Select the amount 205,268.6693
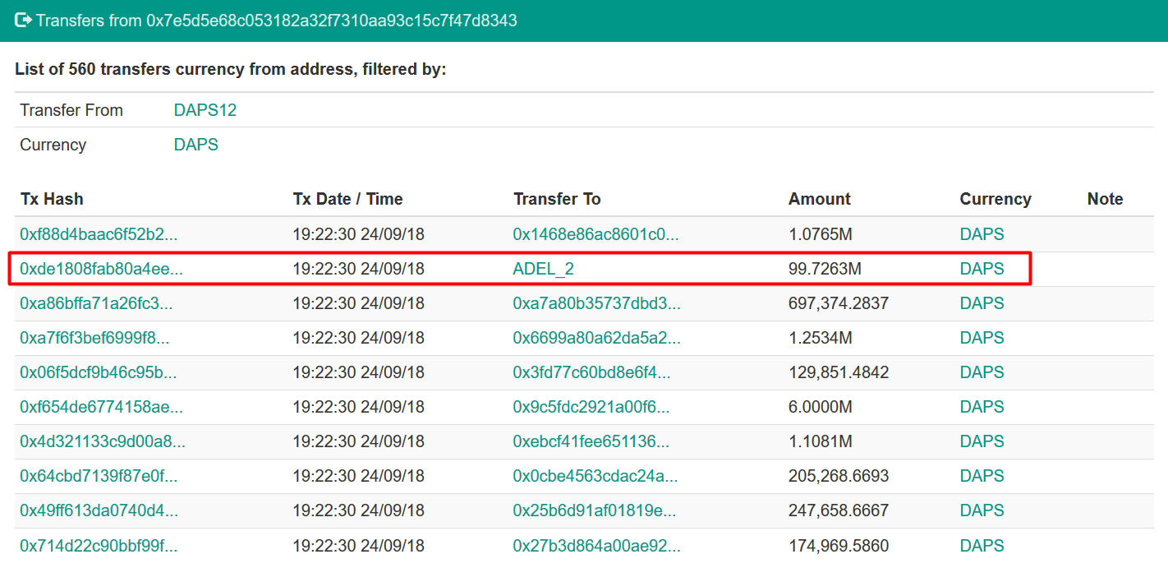The image size is (1168, 568). coord(839,476)
